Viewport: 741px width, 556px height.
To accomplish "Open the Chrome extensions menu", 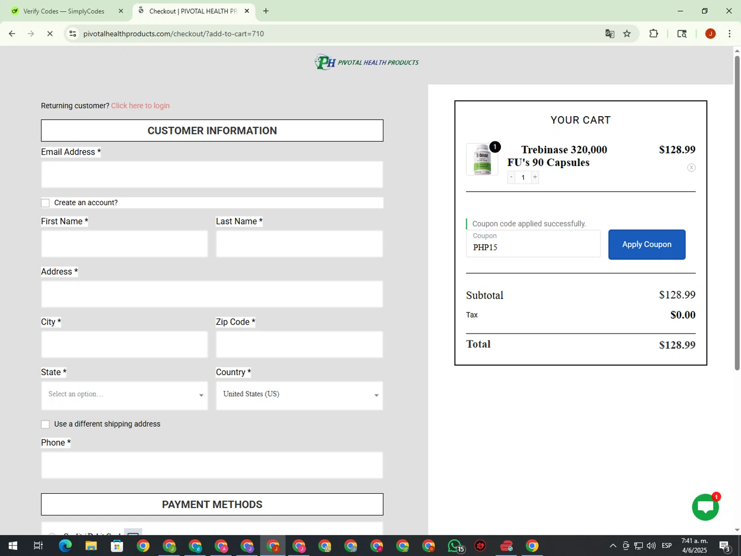I will click(x=654, y=34).
